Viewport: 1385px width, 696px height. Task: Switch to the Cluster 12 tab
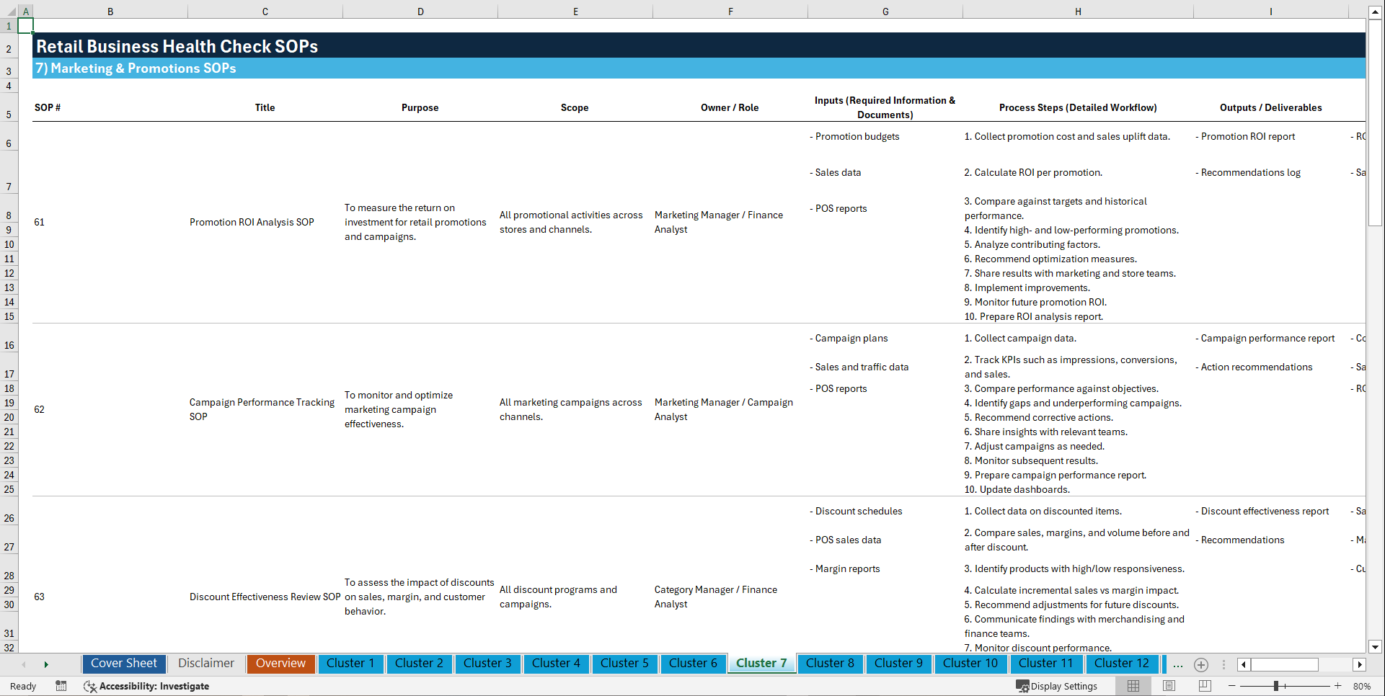1122,664
